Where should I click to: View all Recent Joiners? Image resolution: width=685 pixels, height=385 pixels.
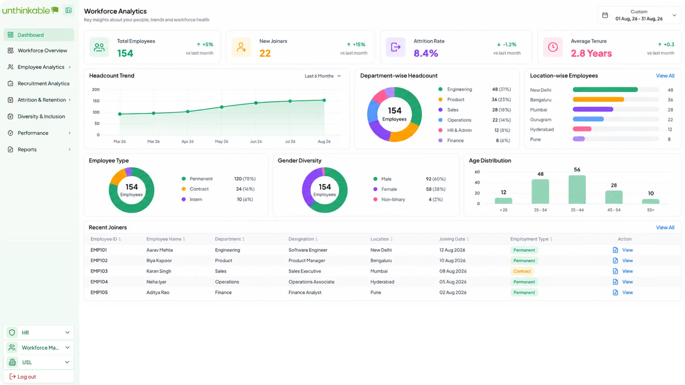click(665, 227)
